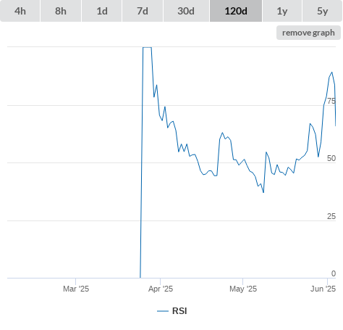Switch to the 30d time range
This screenshot has width=343, height=330.
coord(186,11)
